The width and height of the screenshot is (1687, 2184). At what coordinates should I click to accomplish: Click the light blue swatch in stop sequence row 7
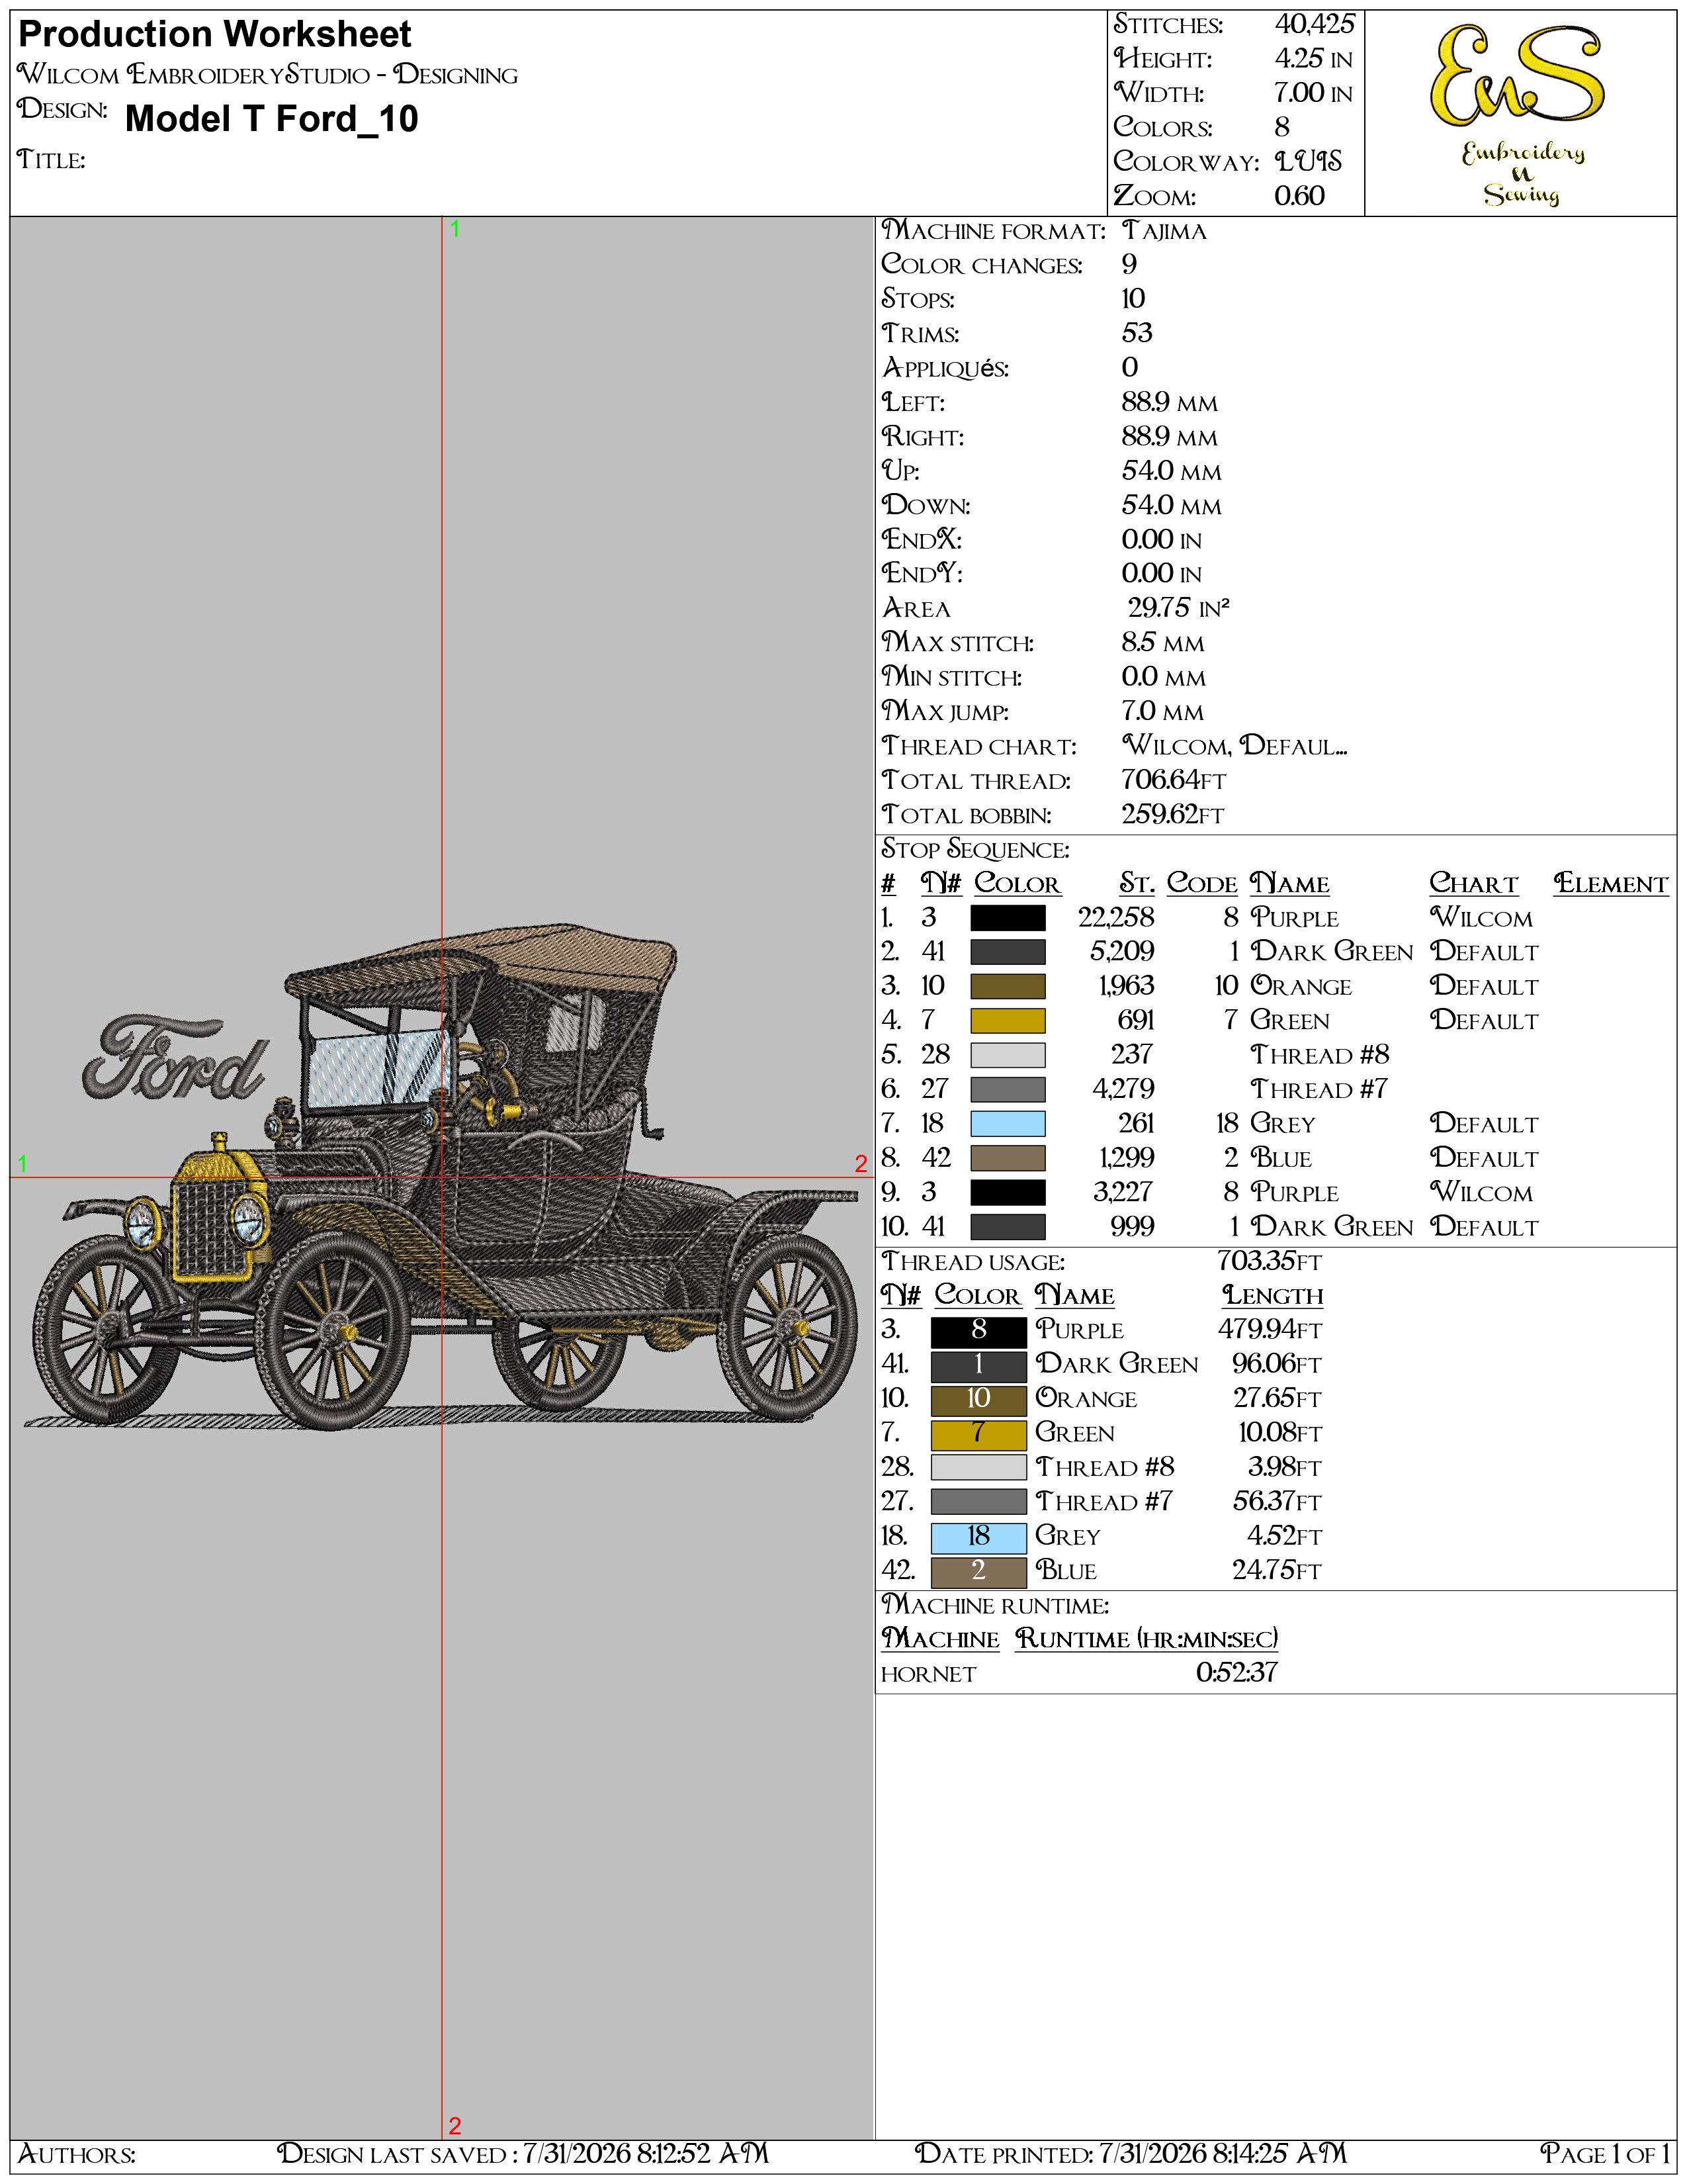pos(1008,1124)
